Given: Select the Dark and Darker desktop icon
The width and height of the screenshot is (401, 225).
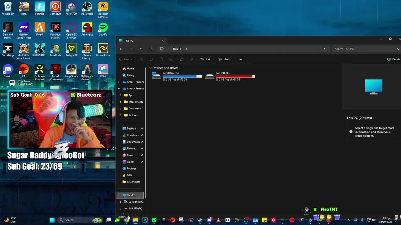Looking at the screenshot, I should [8, 31].
